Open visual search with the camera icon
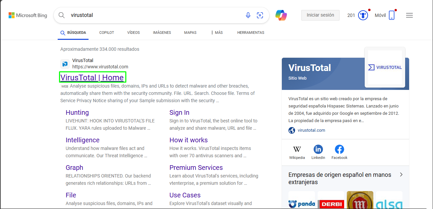Screen dimensions: 433x209 [x=260, y=15]
